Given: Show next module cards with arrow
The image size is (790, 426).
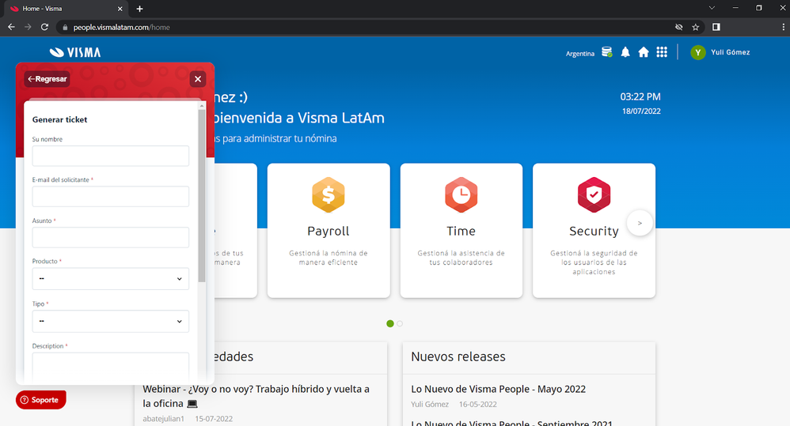Looking at the screenshot, I should (x=640, y=223).
